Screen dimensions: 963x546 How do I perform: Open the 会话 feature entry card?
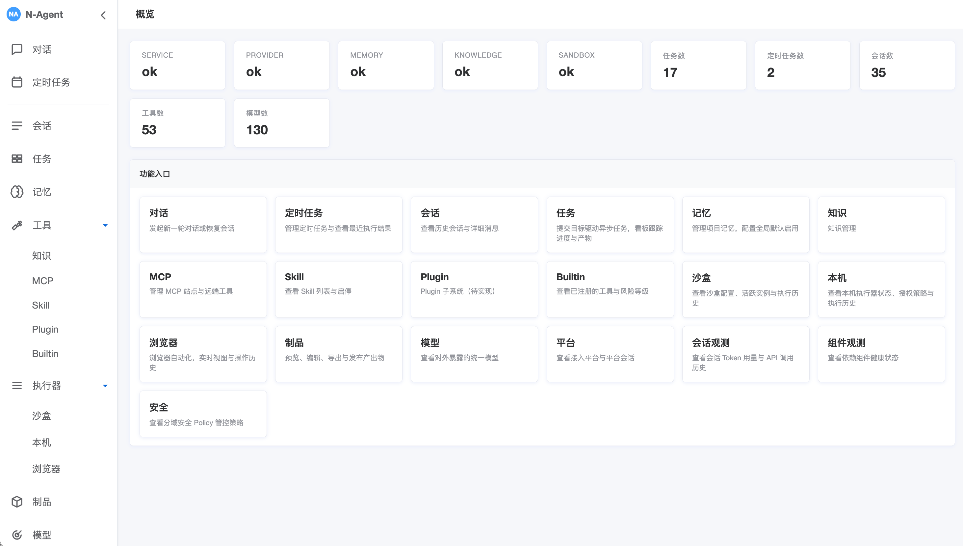tap(474, 225)
